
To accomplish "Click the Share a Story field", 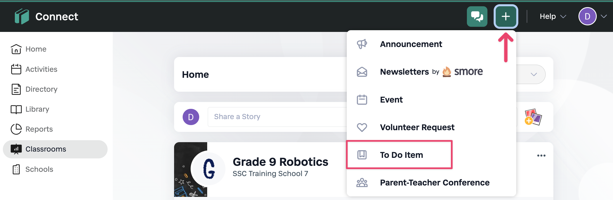I will pos(277,117).
